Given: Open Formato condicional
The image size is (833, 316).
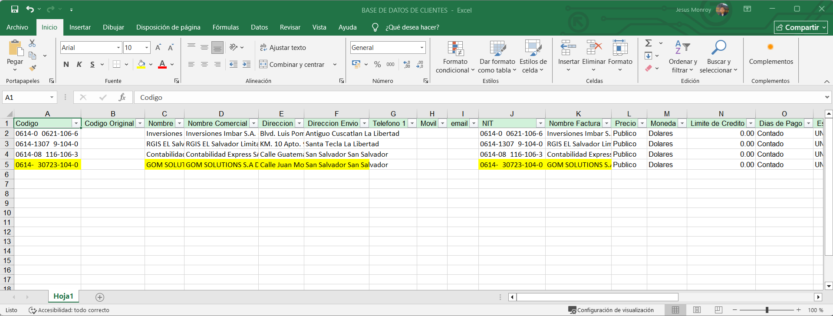Looking at the screenshot, I should (455, 57).
